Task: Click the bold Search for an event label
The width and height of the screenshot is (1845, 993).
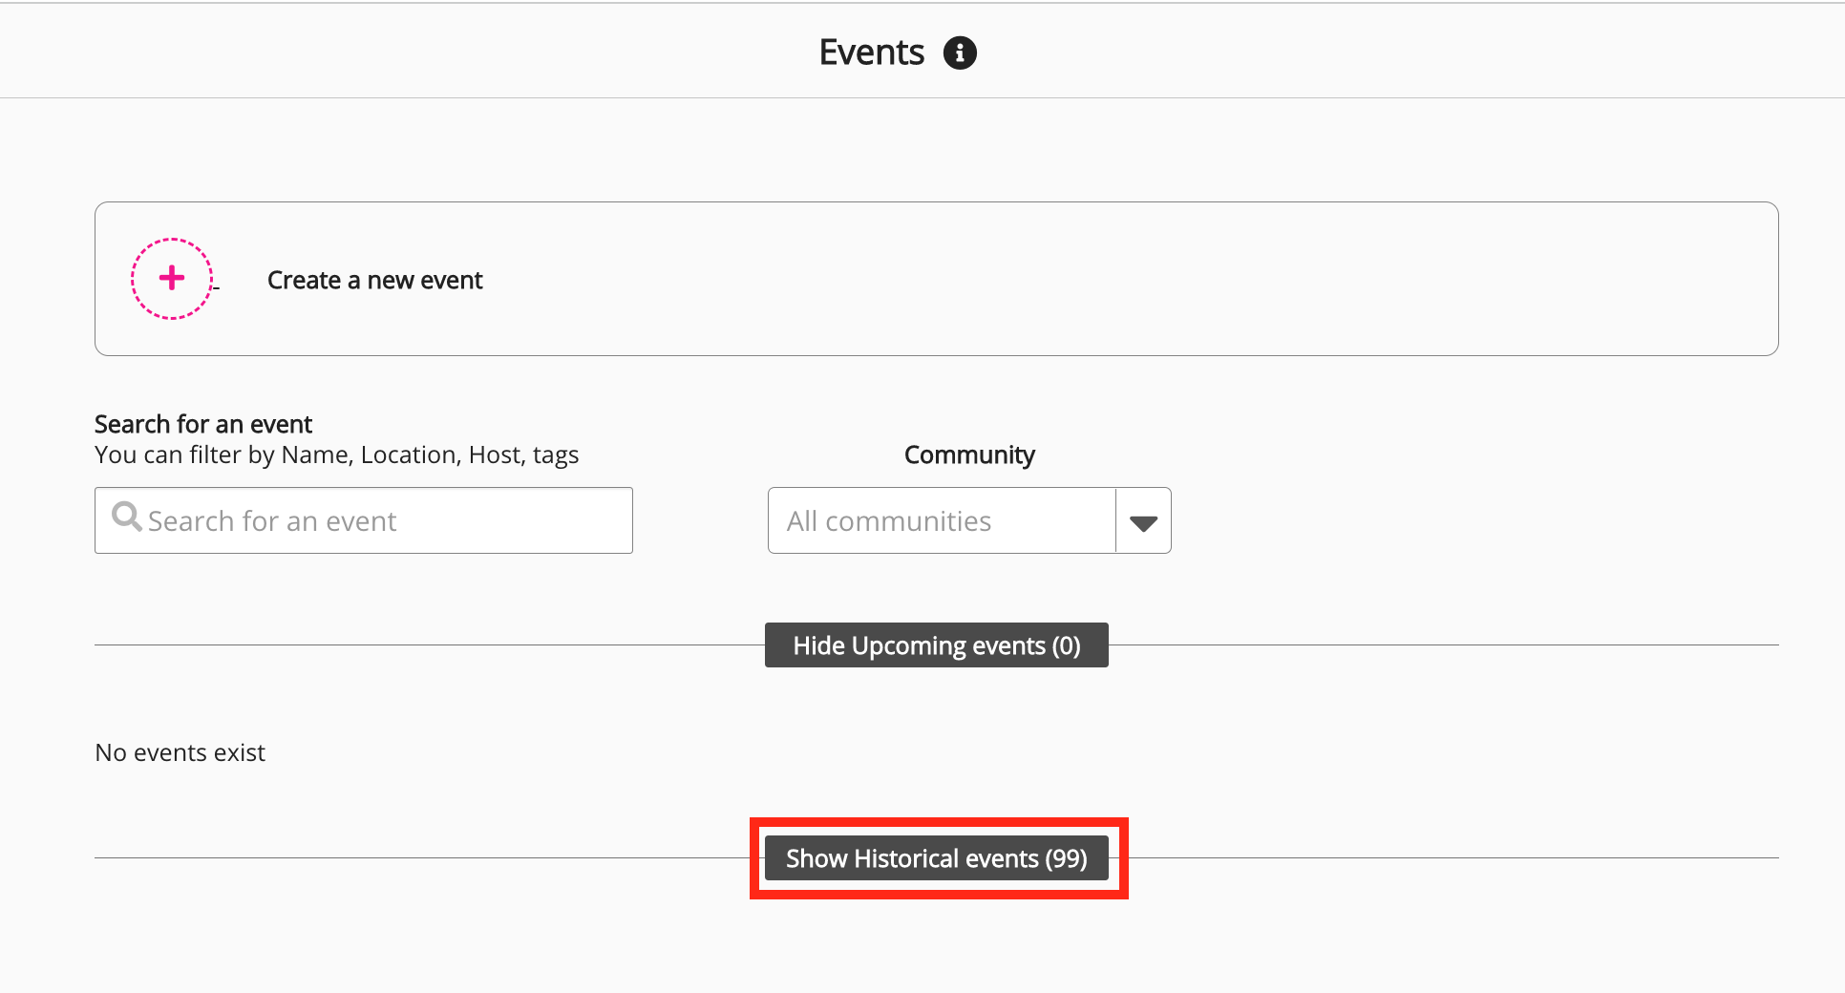Action: coord(203,424)
